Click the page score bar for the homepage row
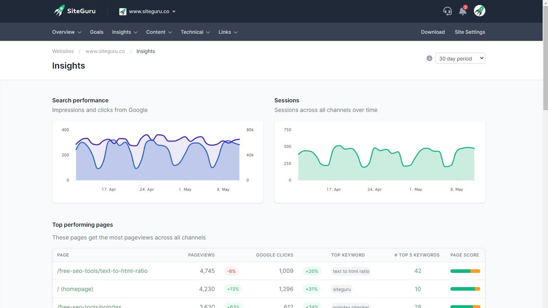Viewport: 548px width, 308px height. [465, 289]
